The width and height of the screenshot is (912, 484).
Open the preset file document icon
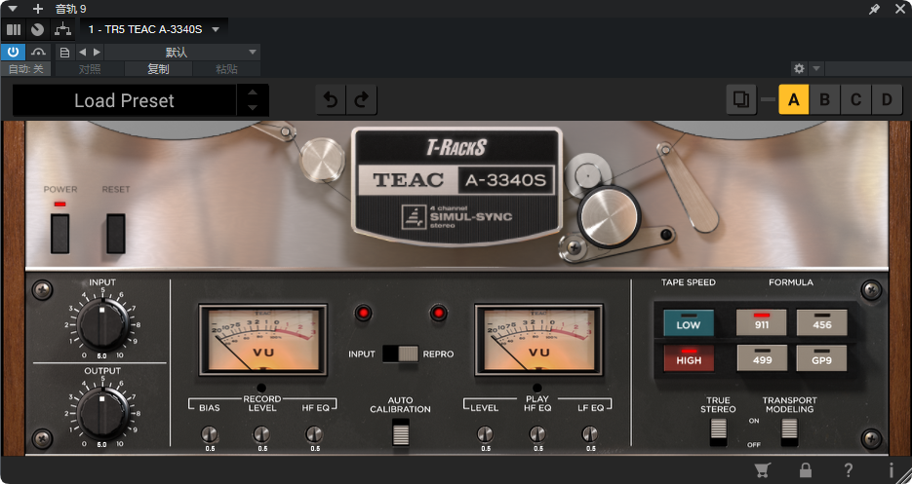point(64,53)
